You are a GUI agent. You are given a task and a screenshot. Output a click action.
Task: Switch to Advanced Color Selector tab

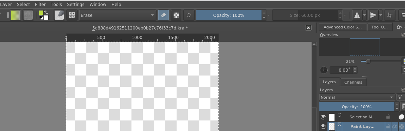[343, 27]
